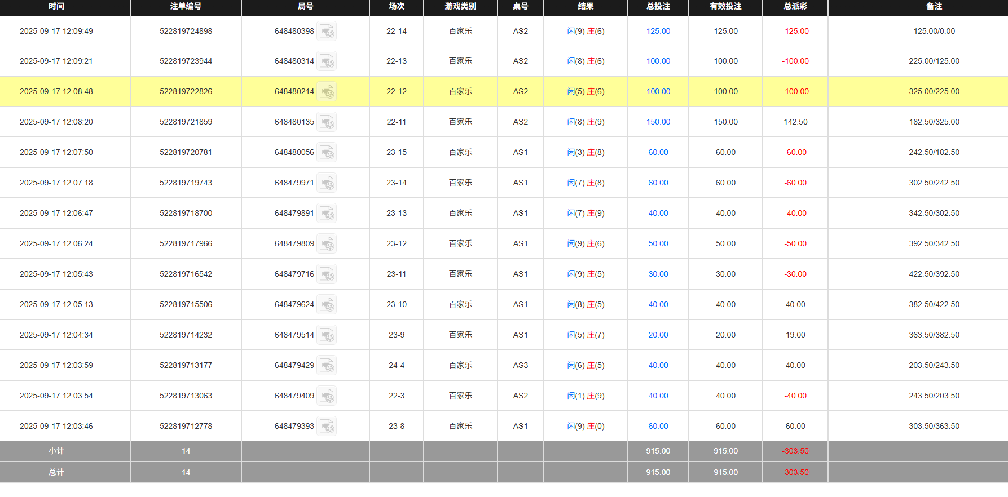Click the 备注 column header
This screenshot has width=1008, height=497.
934,6
